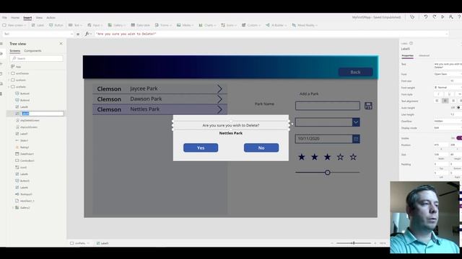
Task: Insert a Label from the ribbon
Action: pyautogui.click(x=38, y=25)
